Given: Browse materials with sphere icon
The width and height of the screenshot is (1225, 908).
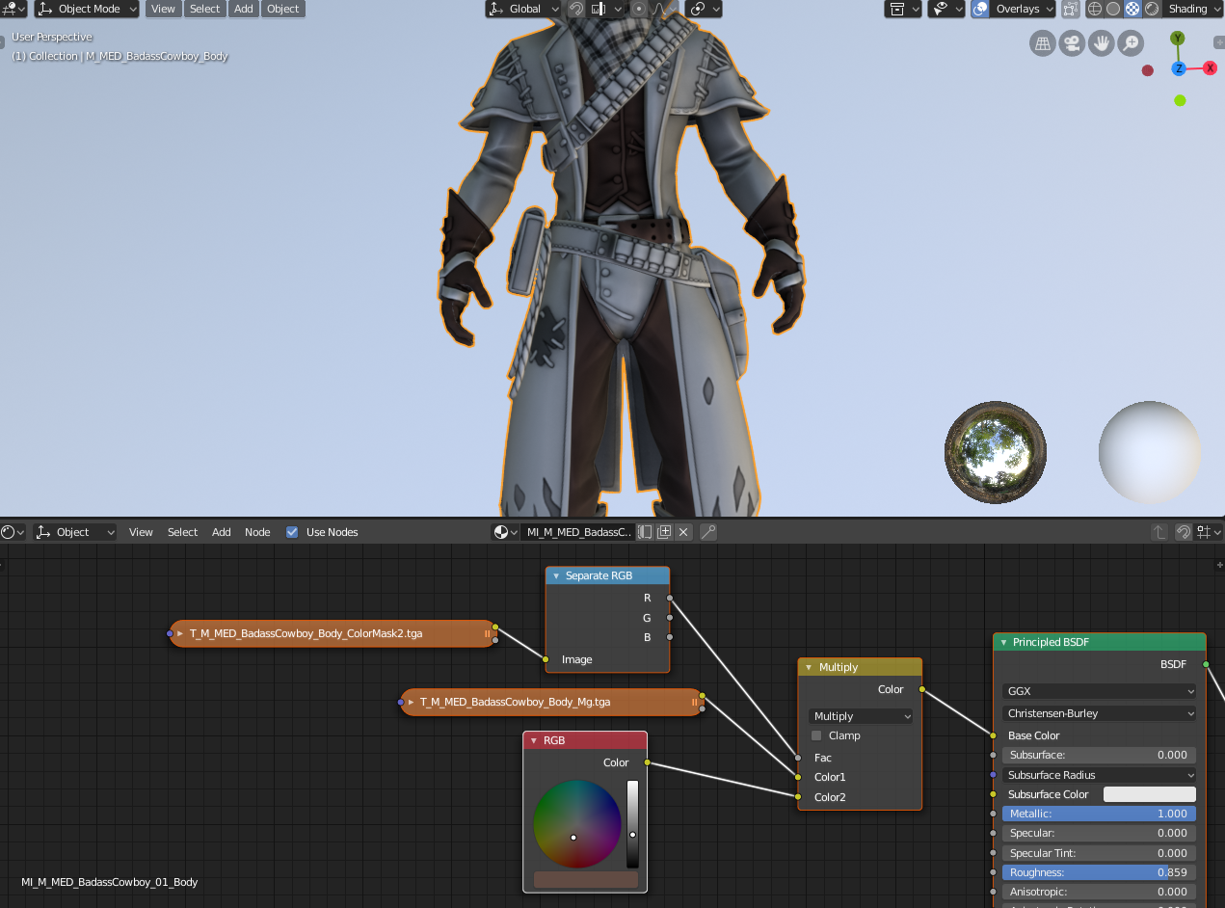Looking at the screenshot, I should click(505, 532).
